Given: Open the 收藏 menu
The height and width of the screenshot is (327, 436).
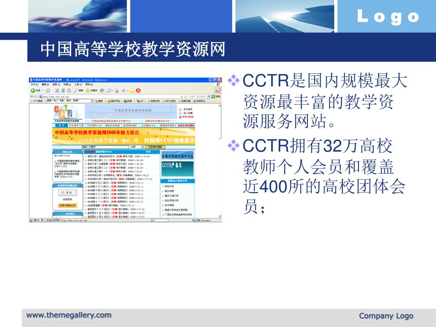Looking at the screenshot, I should tap(67, 84).
